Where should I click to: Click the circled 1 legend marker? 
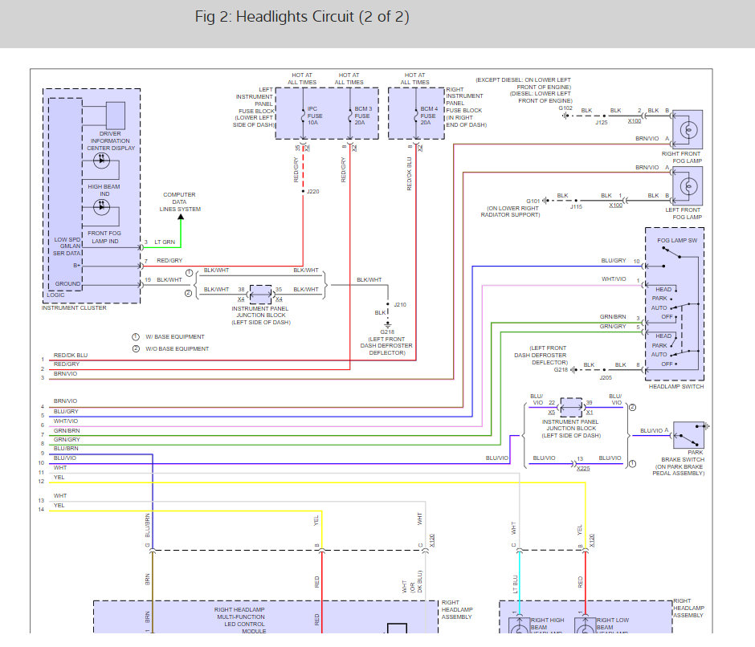pos(136,336)
